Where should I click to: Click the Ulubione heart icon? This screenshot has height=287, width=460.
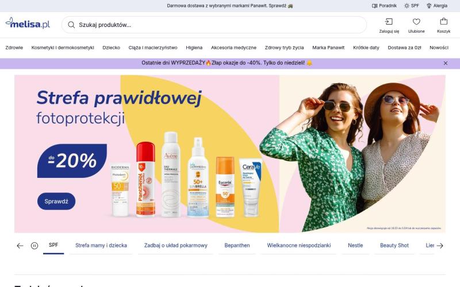[x=416, y=22]
